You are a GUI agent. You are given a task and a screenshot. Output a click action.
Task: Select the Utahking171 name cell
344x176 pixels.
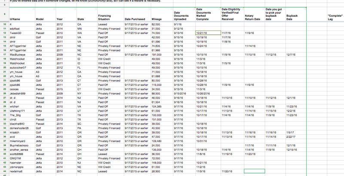tap(22, 111)
